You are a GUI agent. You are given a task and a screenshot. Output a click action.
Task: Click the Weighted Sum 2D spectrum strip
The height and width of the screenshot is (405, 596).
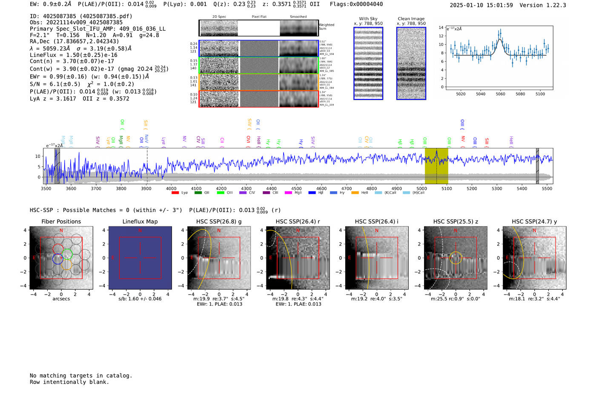pyautogui.click(x=259, y=28)
